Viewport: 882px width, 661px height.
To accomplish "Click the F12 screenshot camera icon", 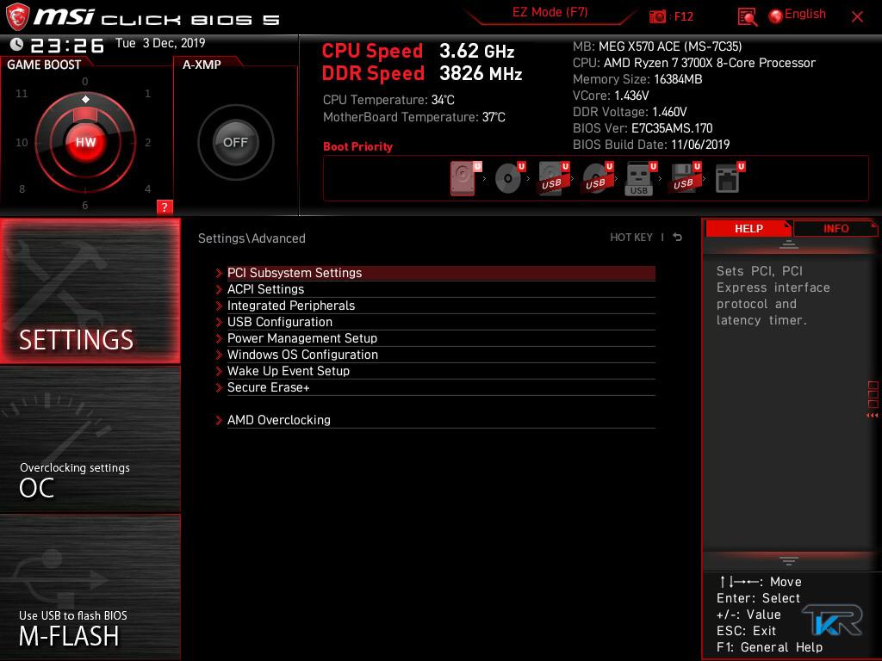I will click(657, 16).
